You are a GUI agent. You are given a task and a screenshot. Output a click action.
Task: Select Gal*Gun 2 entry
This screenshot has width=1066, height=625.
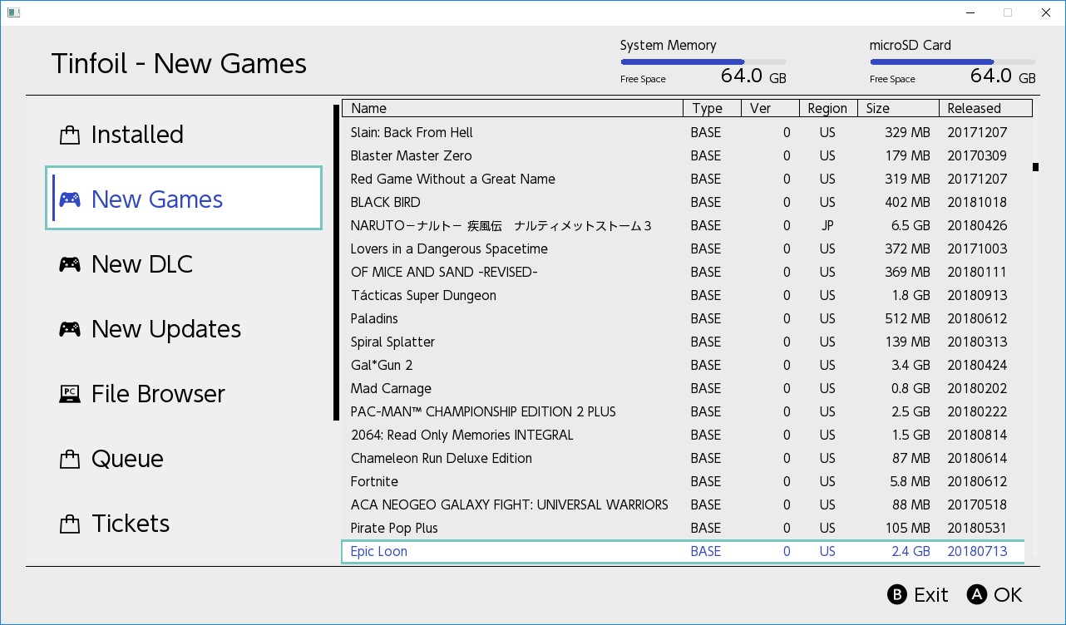[x=683, y=365]
